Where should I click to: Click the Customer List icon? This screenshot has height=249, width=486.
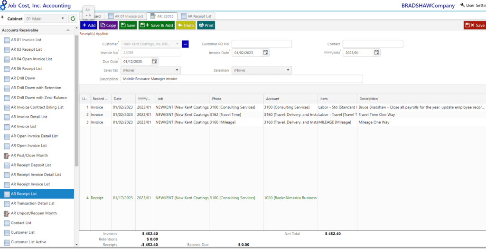pyautogui.click(x=7, y=232)
